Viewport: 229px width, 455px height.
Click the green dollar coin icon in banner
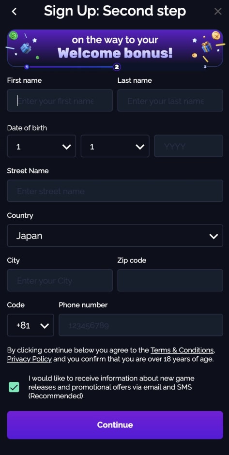pos(14,36)
